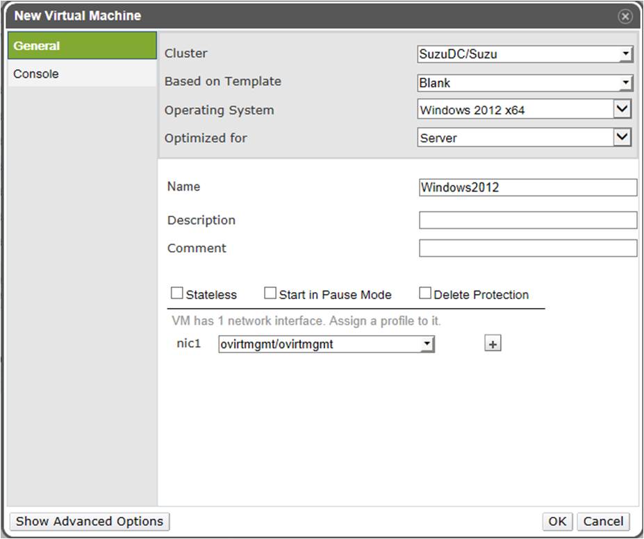Open the Cluster dropdown
Viewport: 644px width, 539px height.
click(x=525, y=54)
